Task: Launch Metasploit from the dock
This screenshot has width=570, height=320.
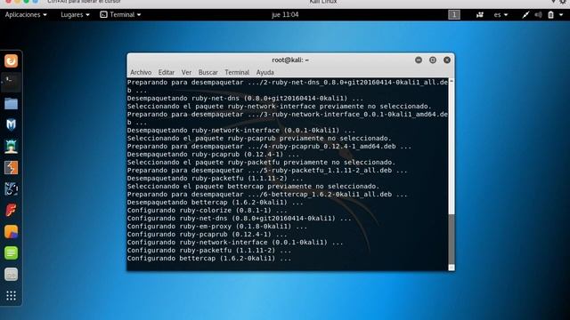Action: pos(11,125)
